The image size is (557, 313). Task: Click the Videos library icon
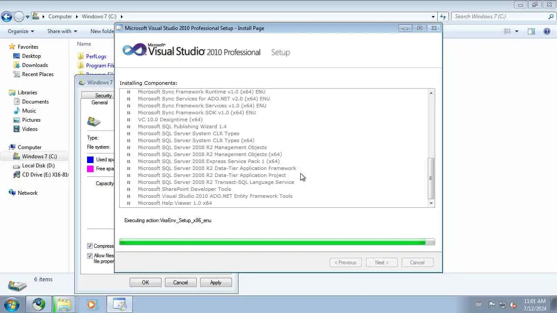(x=17, y=129)
